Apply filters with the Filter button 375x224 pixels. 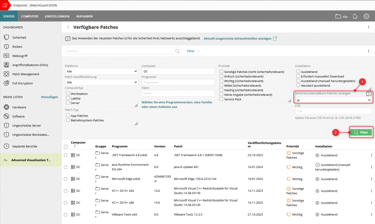click(361, 132)
